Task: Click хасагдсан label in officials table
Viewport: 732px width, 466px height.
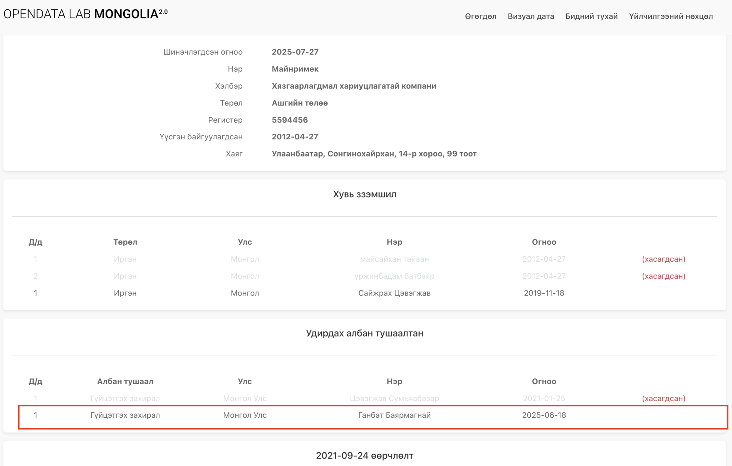Action: tap(663, 398)
